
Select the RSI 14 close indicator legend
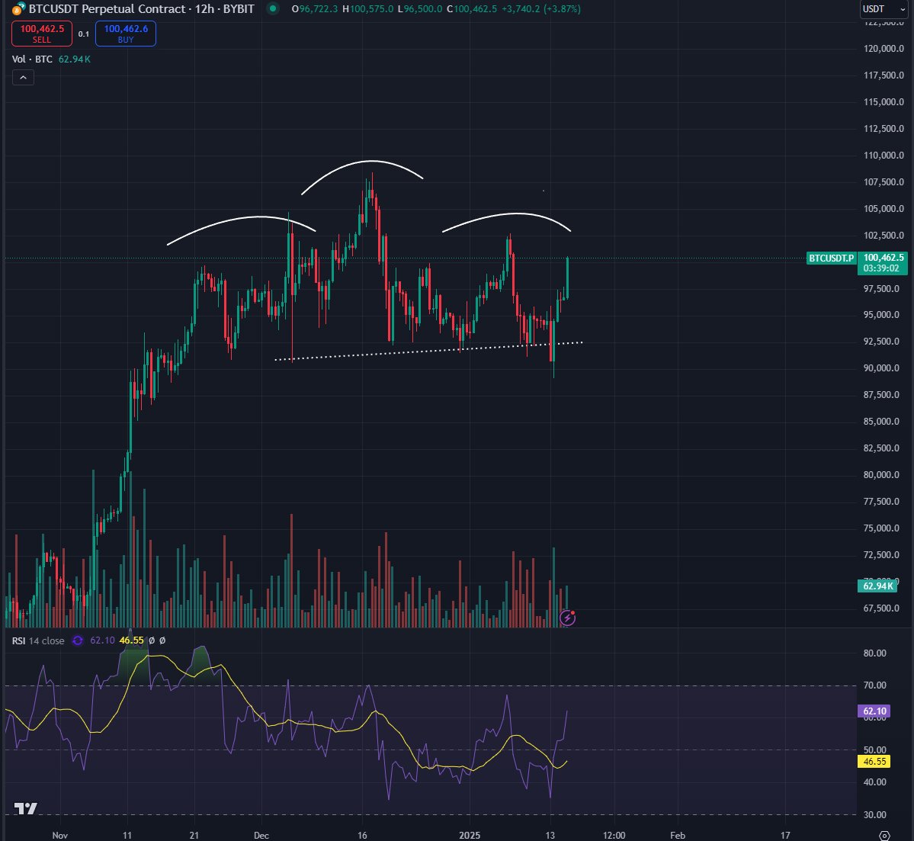(38, 640)
